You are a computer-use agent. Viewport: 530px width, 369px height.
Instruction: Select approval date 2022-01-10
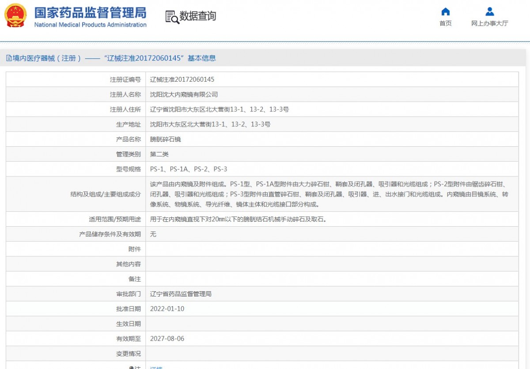pyautogui.click(x=167, y=309)
